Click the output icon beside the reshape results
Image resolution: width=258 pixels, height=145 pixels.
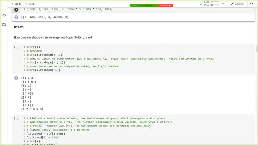pos(16,78)
